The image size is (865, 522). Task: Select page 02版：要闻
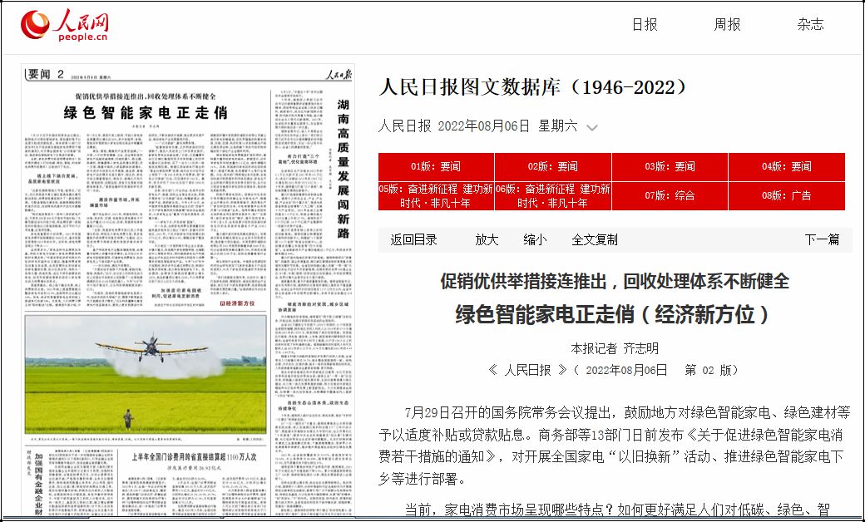click(553, 166)
